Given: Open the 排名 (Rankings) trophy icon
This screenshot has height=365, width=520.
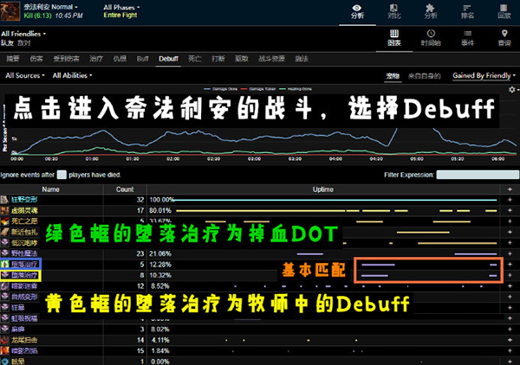Looking at the screenshot, I should (467, 10).
